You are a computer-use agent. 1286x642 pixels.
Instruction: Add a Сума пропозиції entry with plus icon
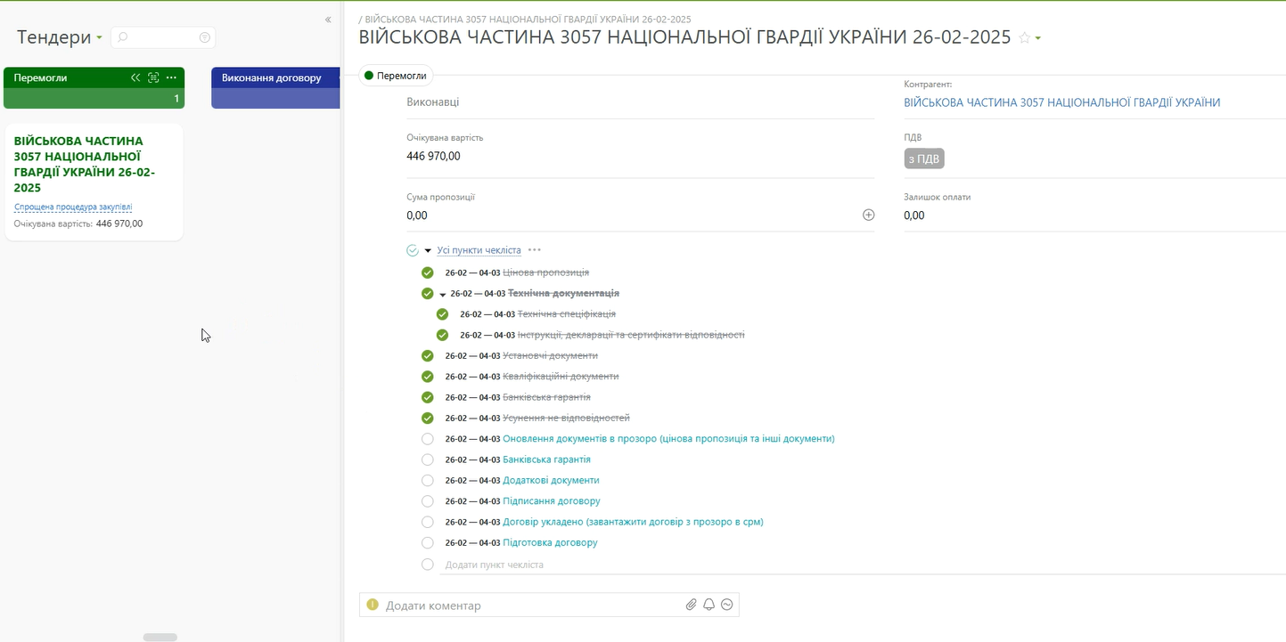(868, 215)
